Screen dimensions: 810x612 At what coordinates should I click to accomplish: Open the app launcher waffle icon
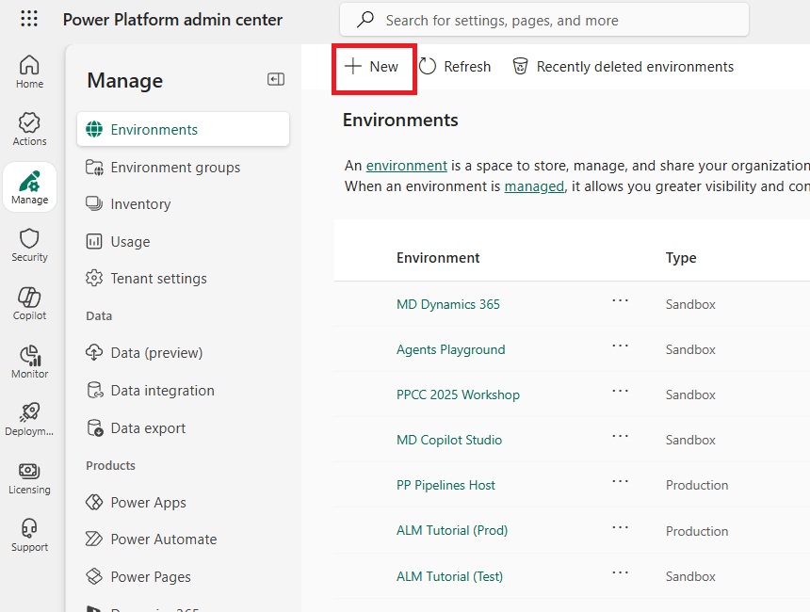pos(29,19)
